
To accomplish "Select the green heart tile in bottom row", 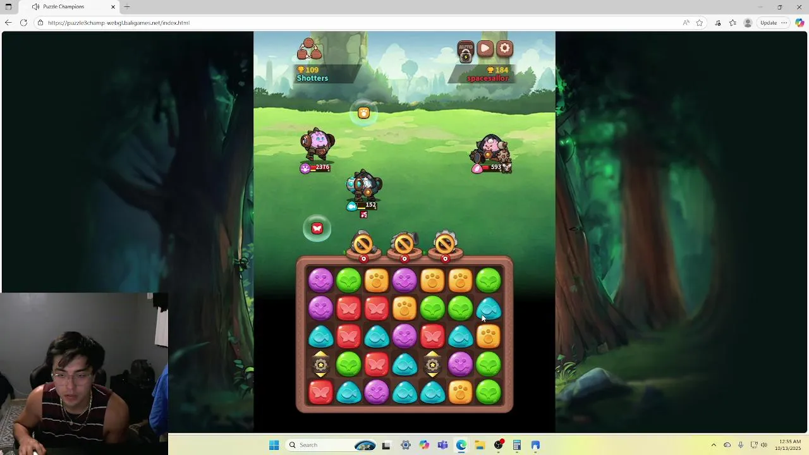I will click(x=488, y=392).
